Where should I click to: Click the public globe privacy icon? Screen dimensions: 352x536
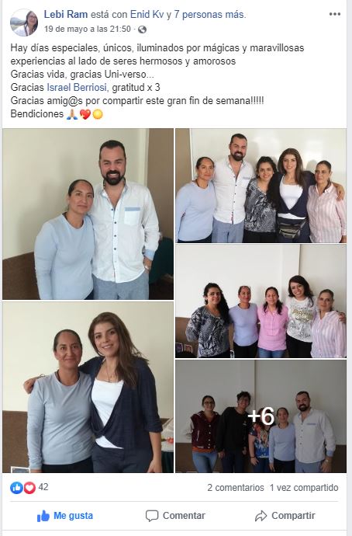142,30
